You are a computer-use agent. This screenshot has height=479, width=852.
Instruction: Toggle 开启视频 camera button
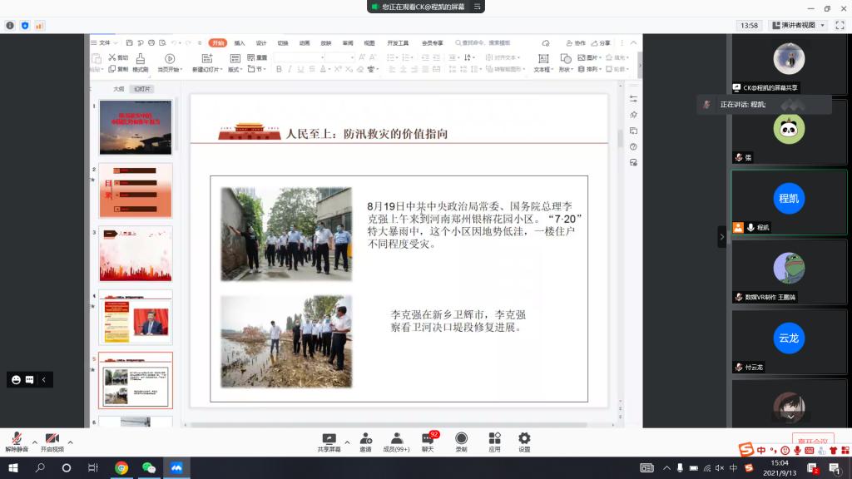pos(52,439)
